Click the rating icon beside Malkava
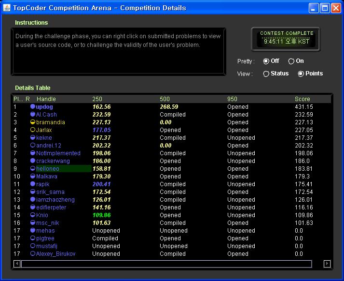The width and height of the screenshot is (344, 281). pyautogui.click(x=33, y=177)
